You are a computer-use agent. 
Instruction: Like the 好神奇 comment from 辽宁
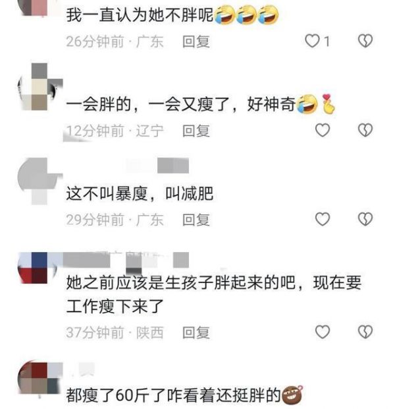tap(323, 130)
